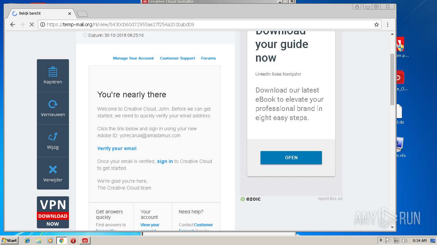Switch to Creative Cloud Installer in taskbar
The width and height of the screenshot is (437, 245).
click(x=85, y=241)
